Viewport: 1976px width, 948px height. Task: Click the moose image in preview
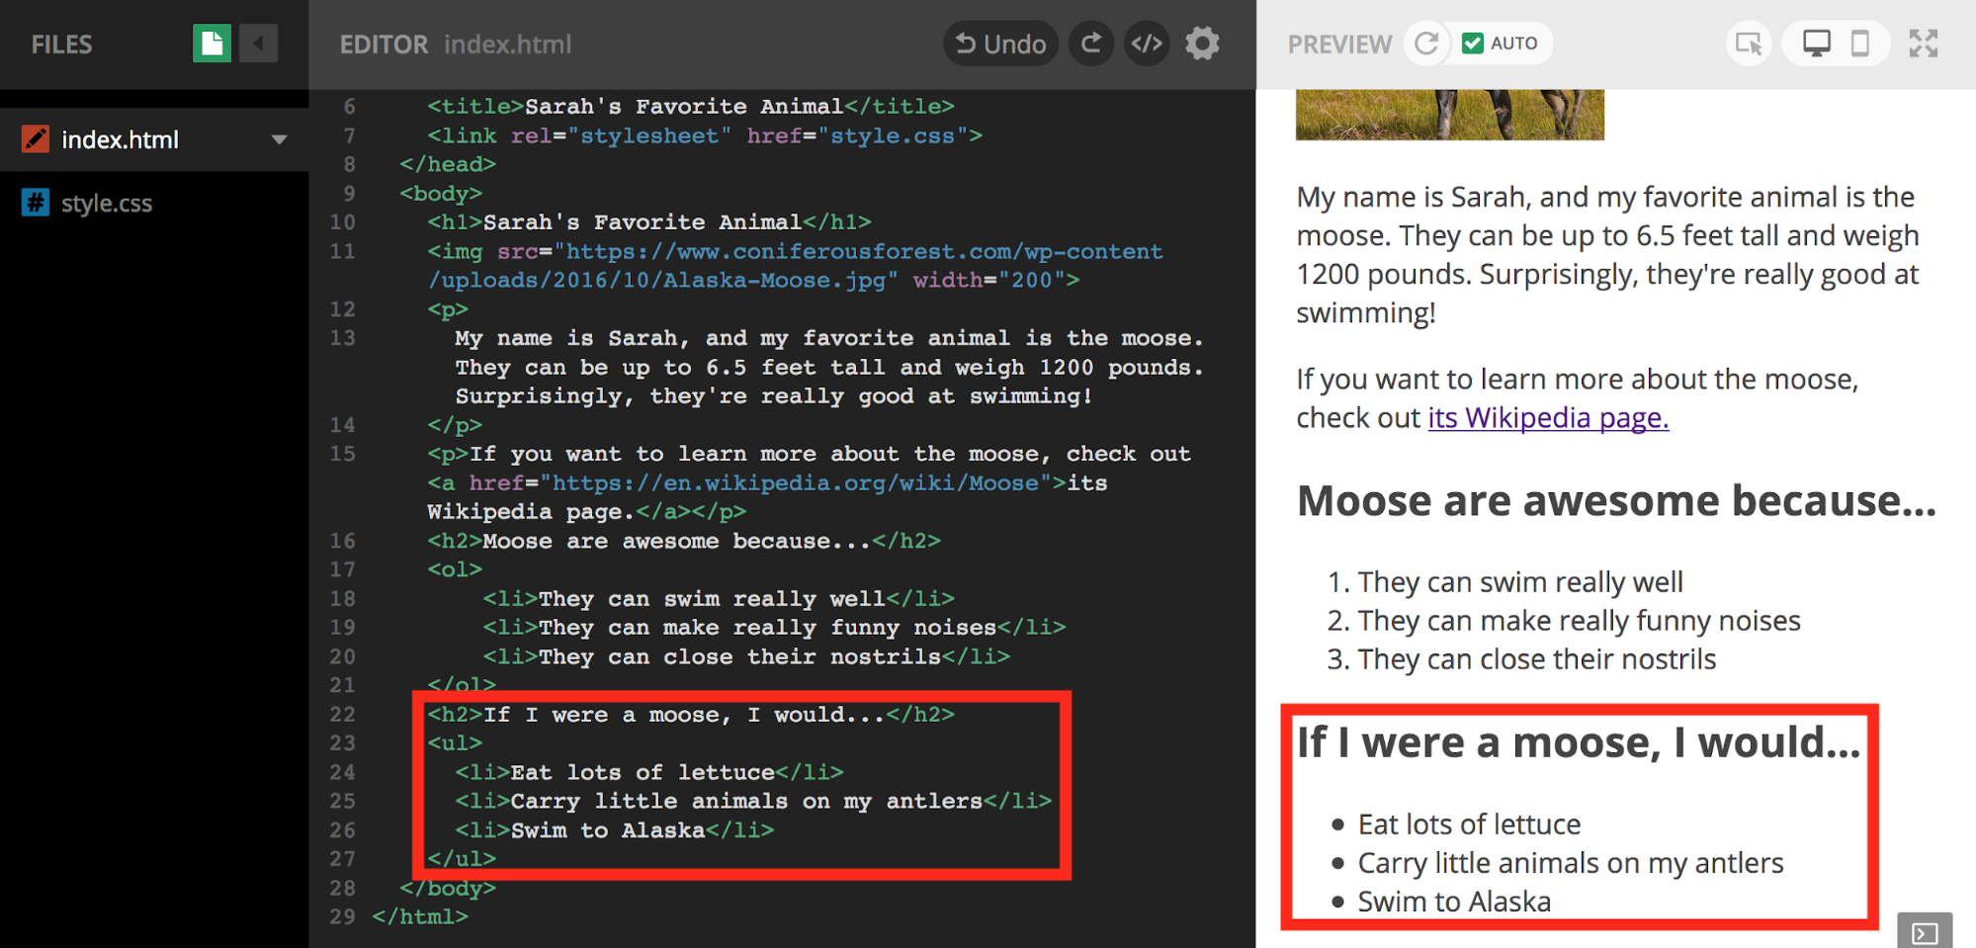pyautogui.click(x=1449, y=115)
